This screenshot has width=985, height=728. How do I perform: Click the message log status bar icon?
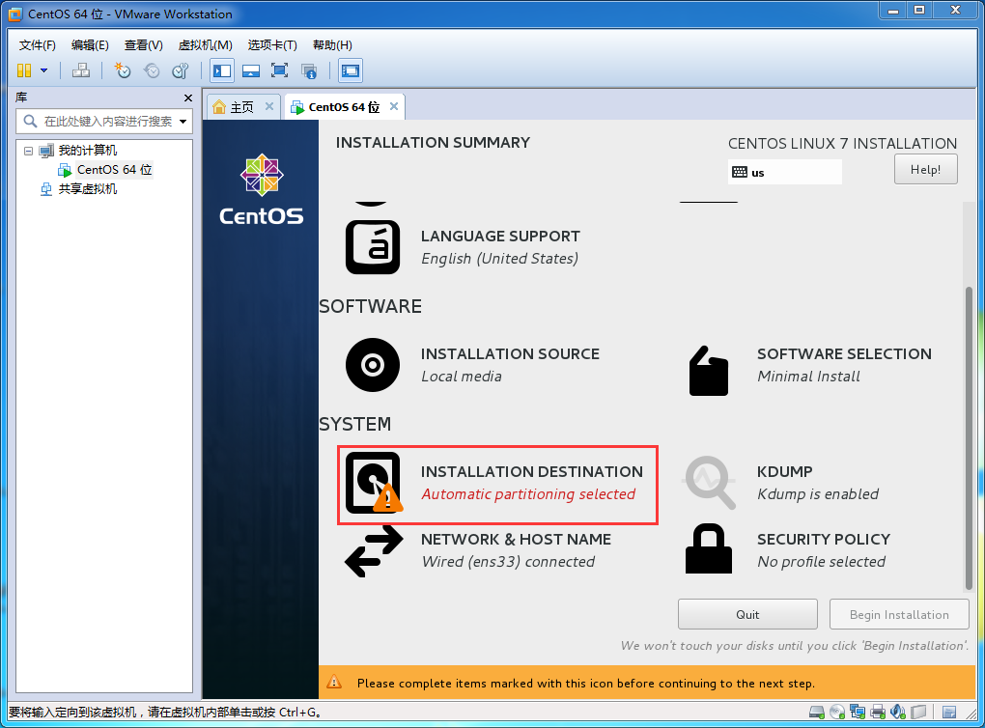[x=949, y=713]
